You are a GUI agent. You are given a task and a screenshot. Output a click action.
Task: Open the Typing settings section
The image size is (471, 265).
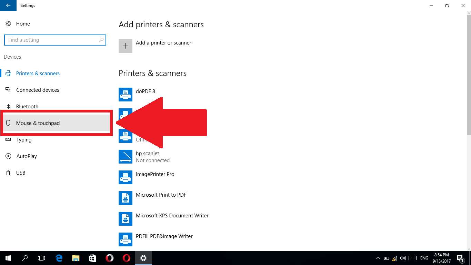(x=55, y=140)
